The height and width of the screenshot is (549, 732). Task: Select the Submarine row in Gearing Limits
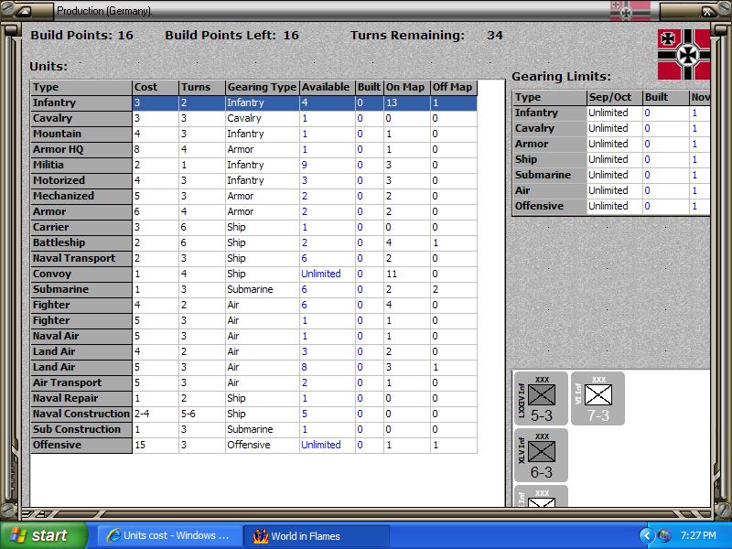tap(610, 175)
